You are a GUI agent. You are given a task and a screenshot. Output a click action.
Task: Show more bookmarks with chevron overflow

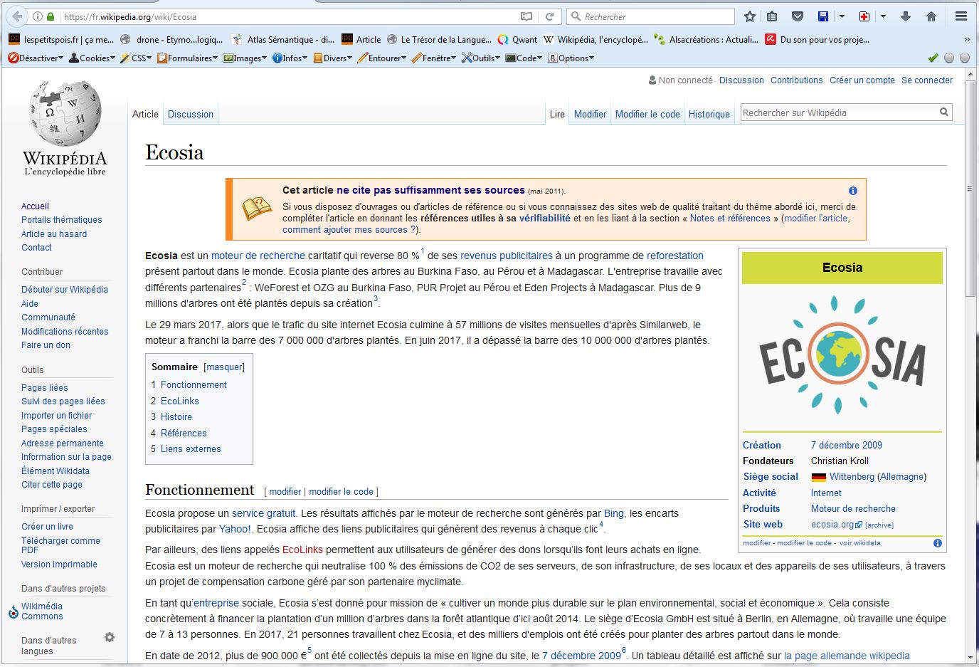(x=967, y=40)
